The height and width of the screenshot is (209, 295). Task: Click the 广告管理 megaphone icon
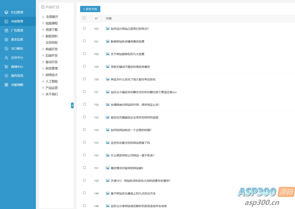[x=6, y=30]
